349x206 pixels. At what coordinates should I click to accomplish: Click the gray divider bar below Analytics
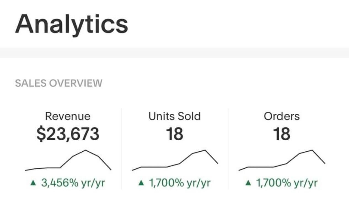[x=174, y=53]
